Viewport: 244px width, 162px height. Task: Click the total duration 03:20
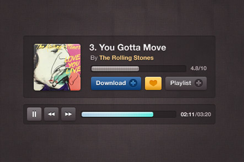click(204, 114)
